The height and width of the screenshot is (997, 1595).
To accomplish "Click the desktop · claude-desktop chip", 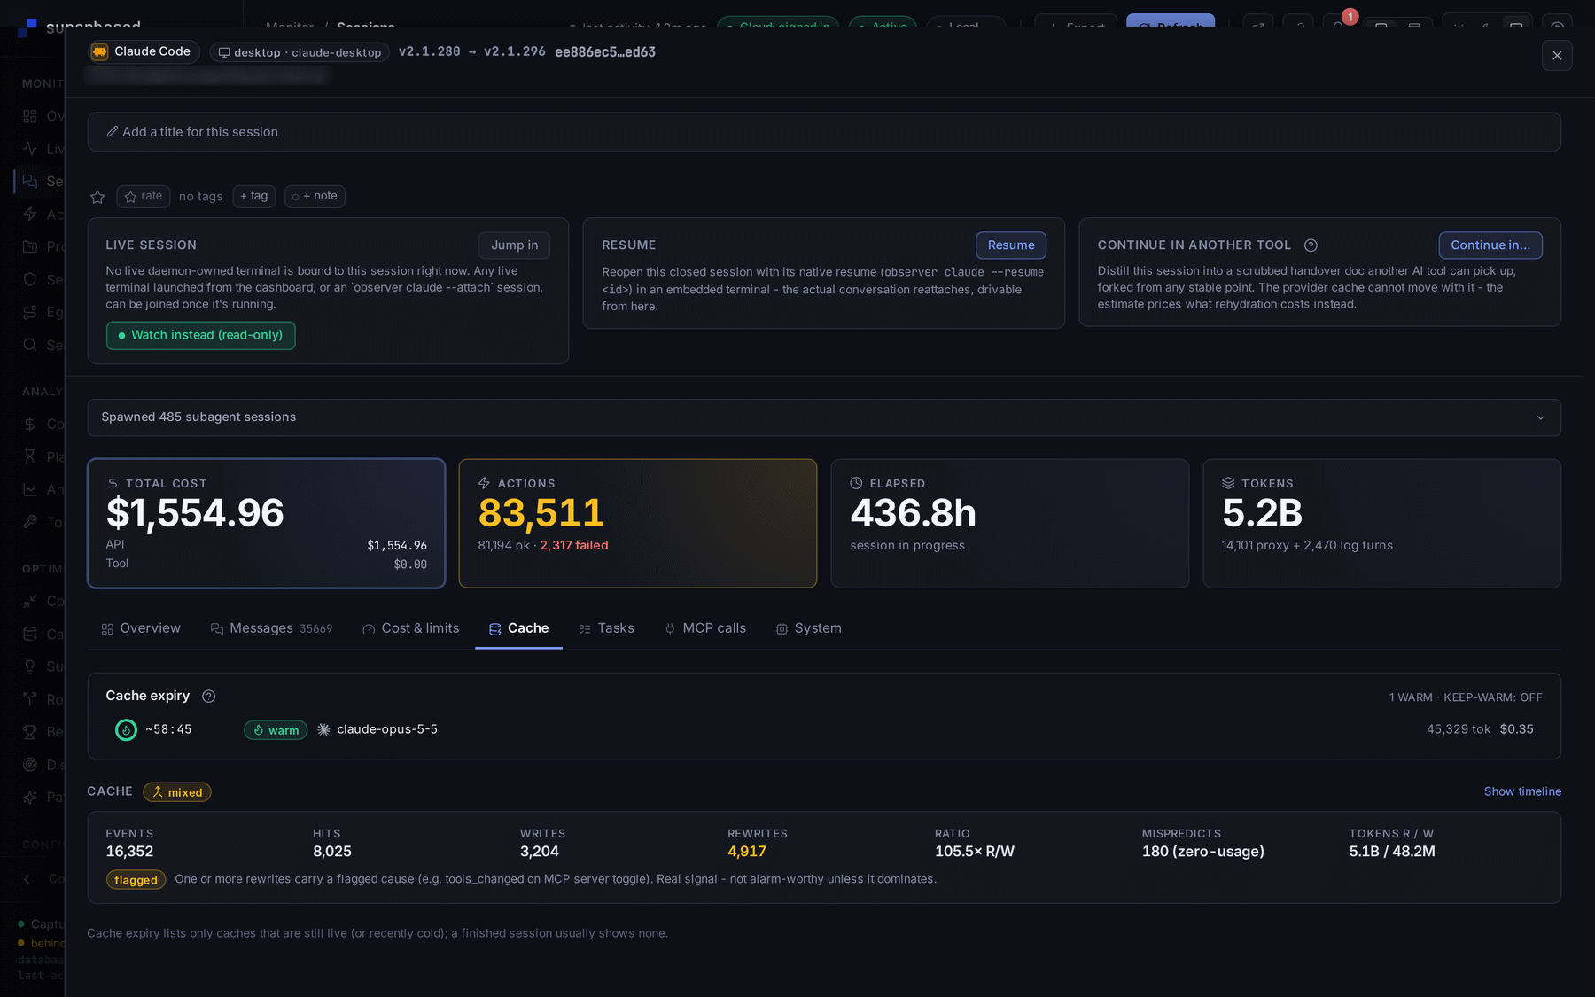I will pos(300,52).
